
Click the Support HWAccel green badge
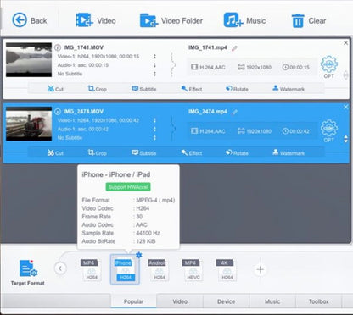128,187
